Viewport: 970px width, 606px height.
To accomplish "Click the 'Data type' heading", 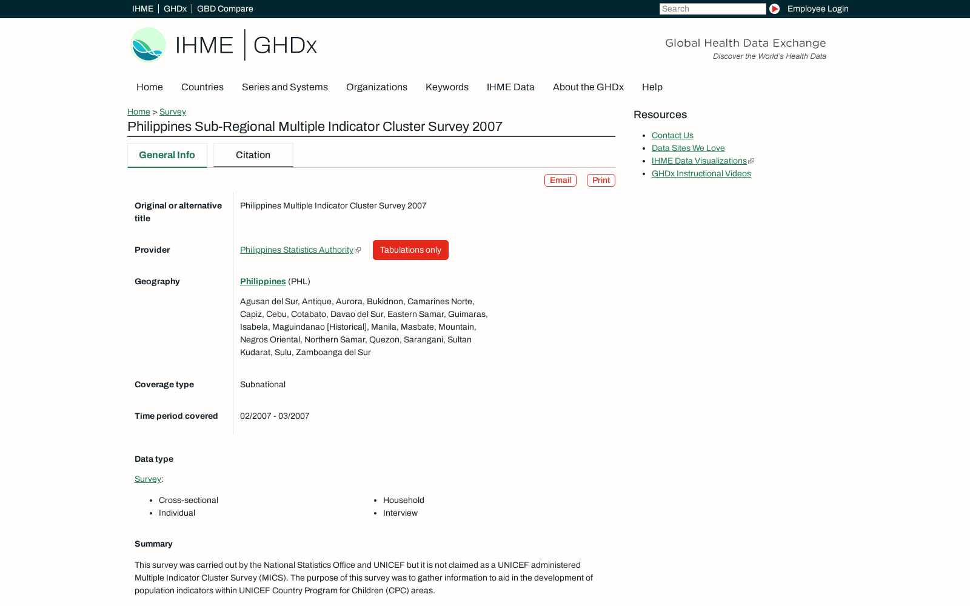I will pos(154,459).
